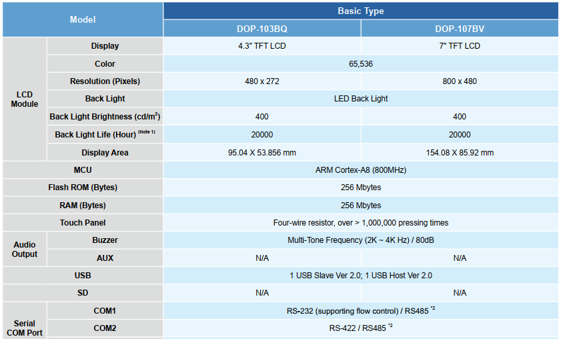Viewport: 567px width, 339px height.
Task: Select the 480 x 272 cell
Action: pos(261,81)
